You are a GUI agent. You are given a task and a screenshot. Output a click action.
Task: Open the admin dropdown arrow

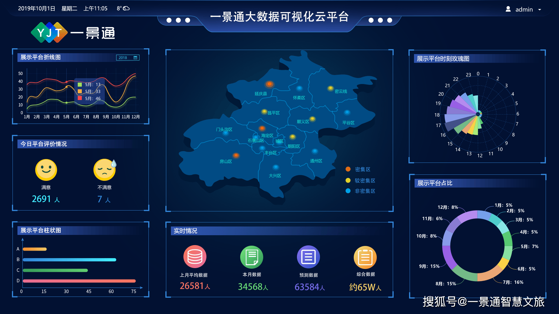click(539, 10)
